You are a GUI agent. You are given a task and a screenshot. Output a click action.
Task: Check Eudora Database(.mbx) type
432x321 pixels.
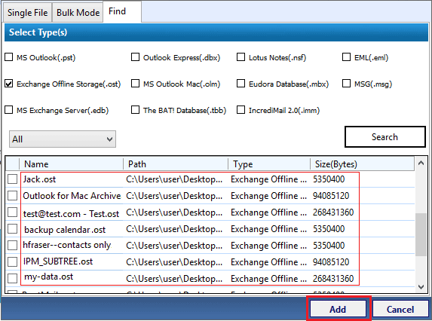241,84
